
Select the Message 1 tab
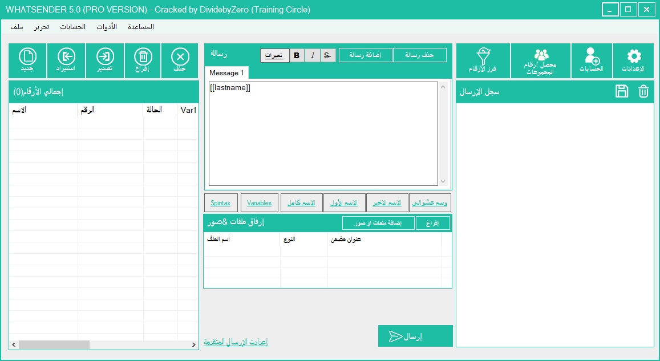(226, 73)
